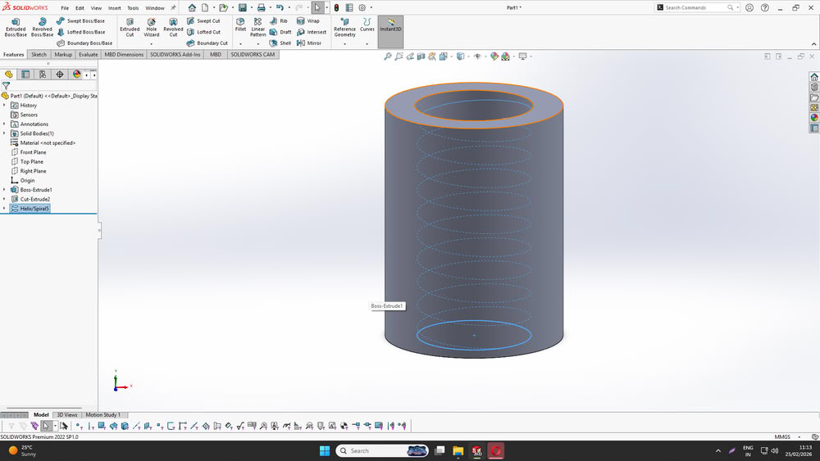Screen dimensions: 820x461
Task: Open the Hole Wizard tool
Action: click(x=152, y=26)
